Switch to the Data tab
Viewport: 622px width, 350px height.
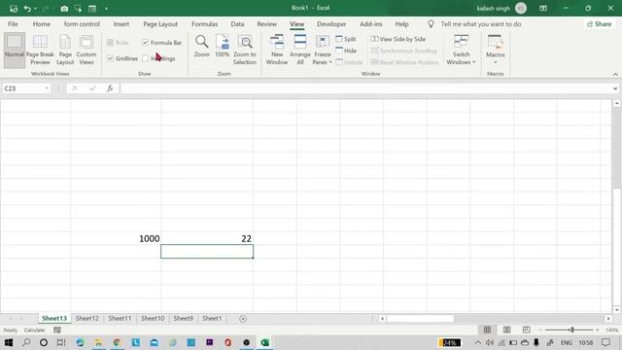237,24
